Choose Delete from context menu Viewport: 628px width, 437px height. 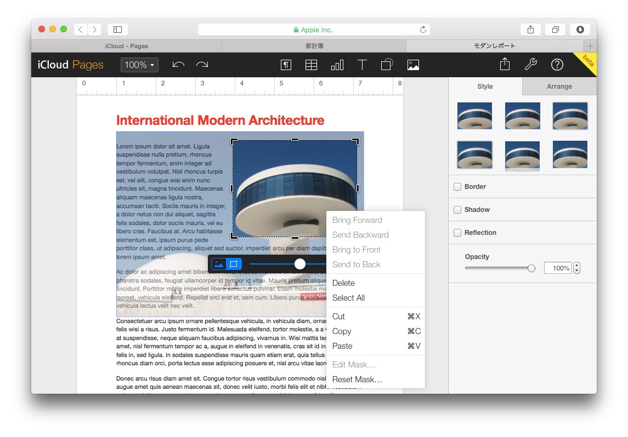click(376, 283)
